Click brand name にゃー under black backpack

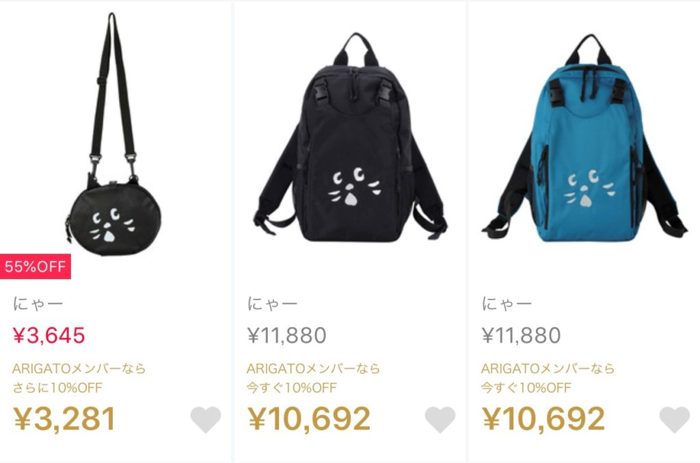coord(272,304)
